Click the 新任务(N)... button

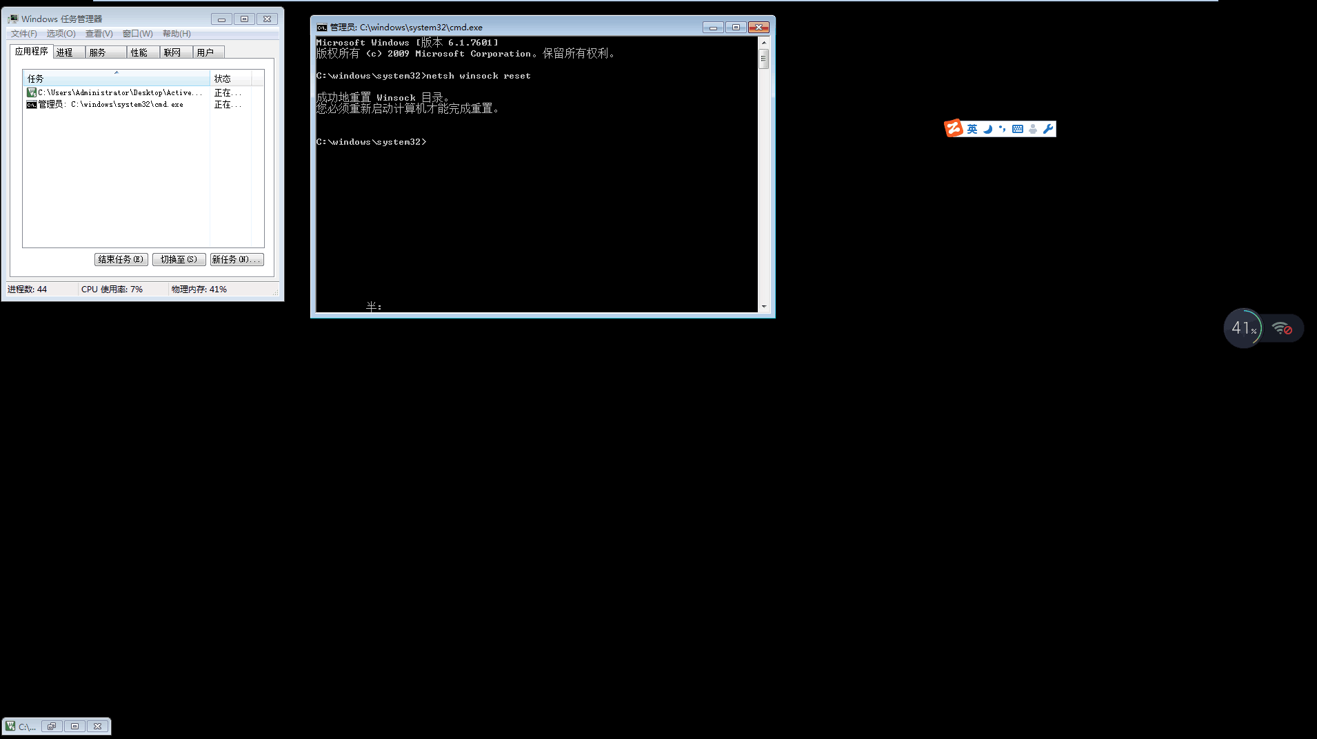tap(237, 260)
